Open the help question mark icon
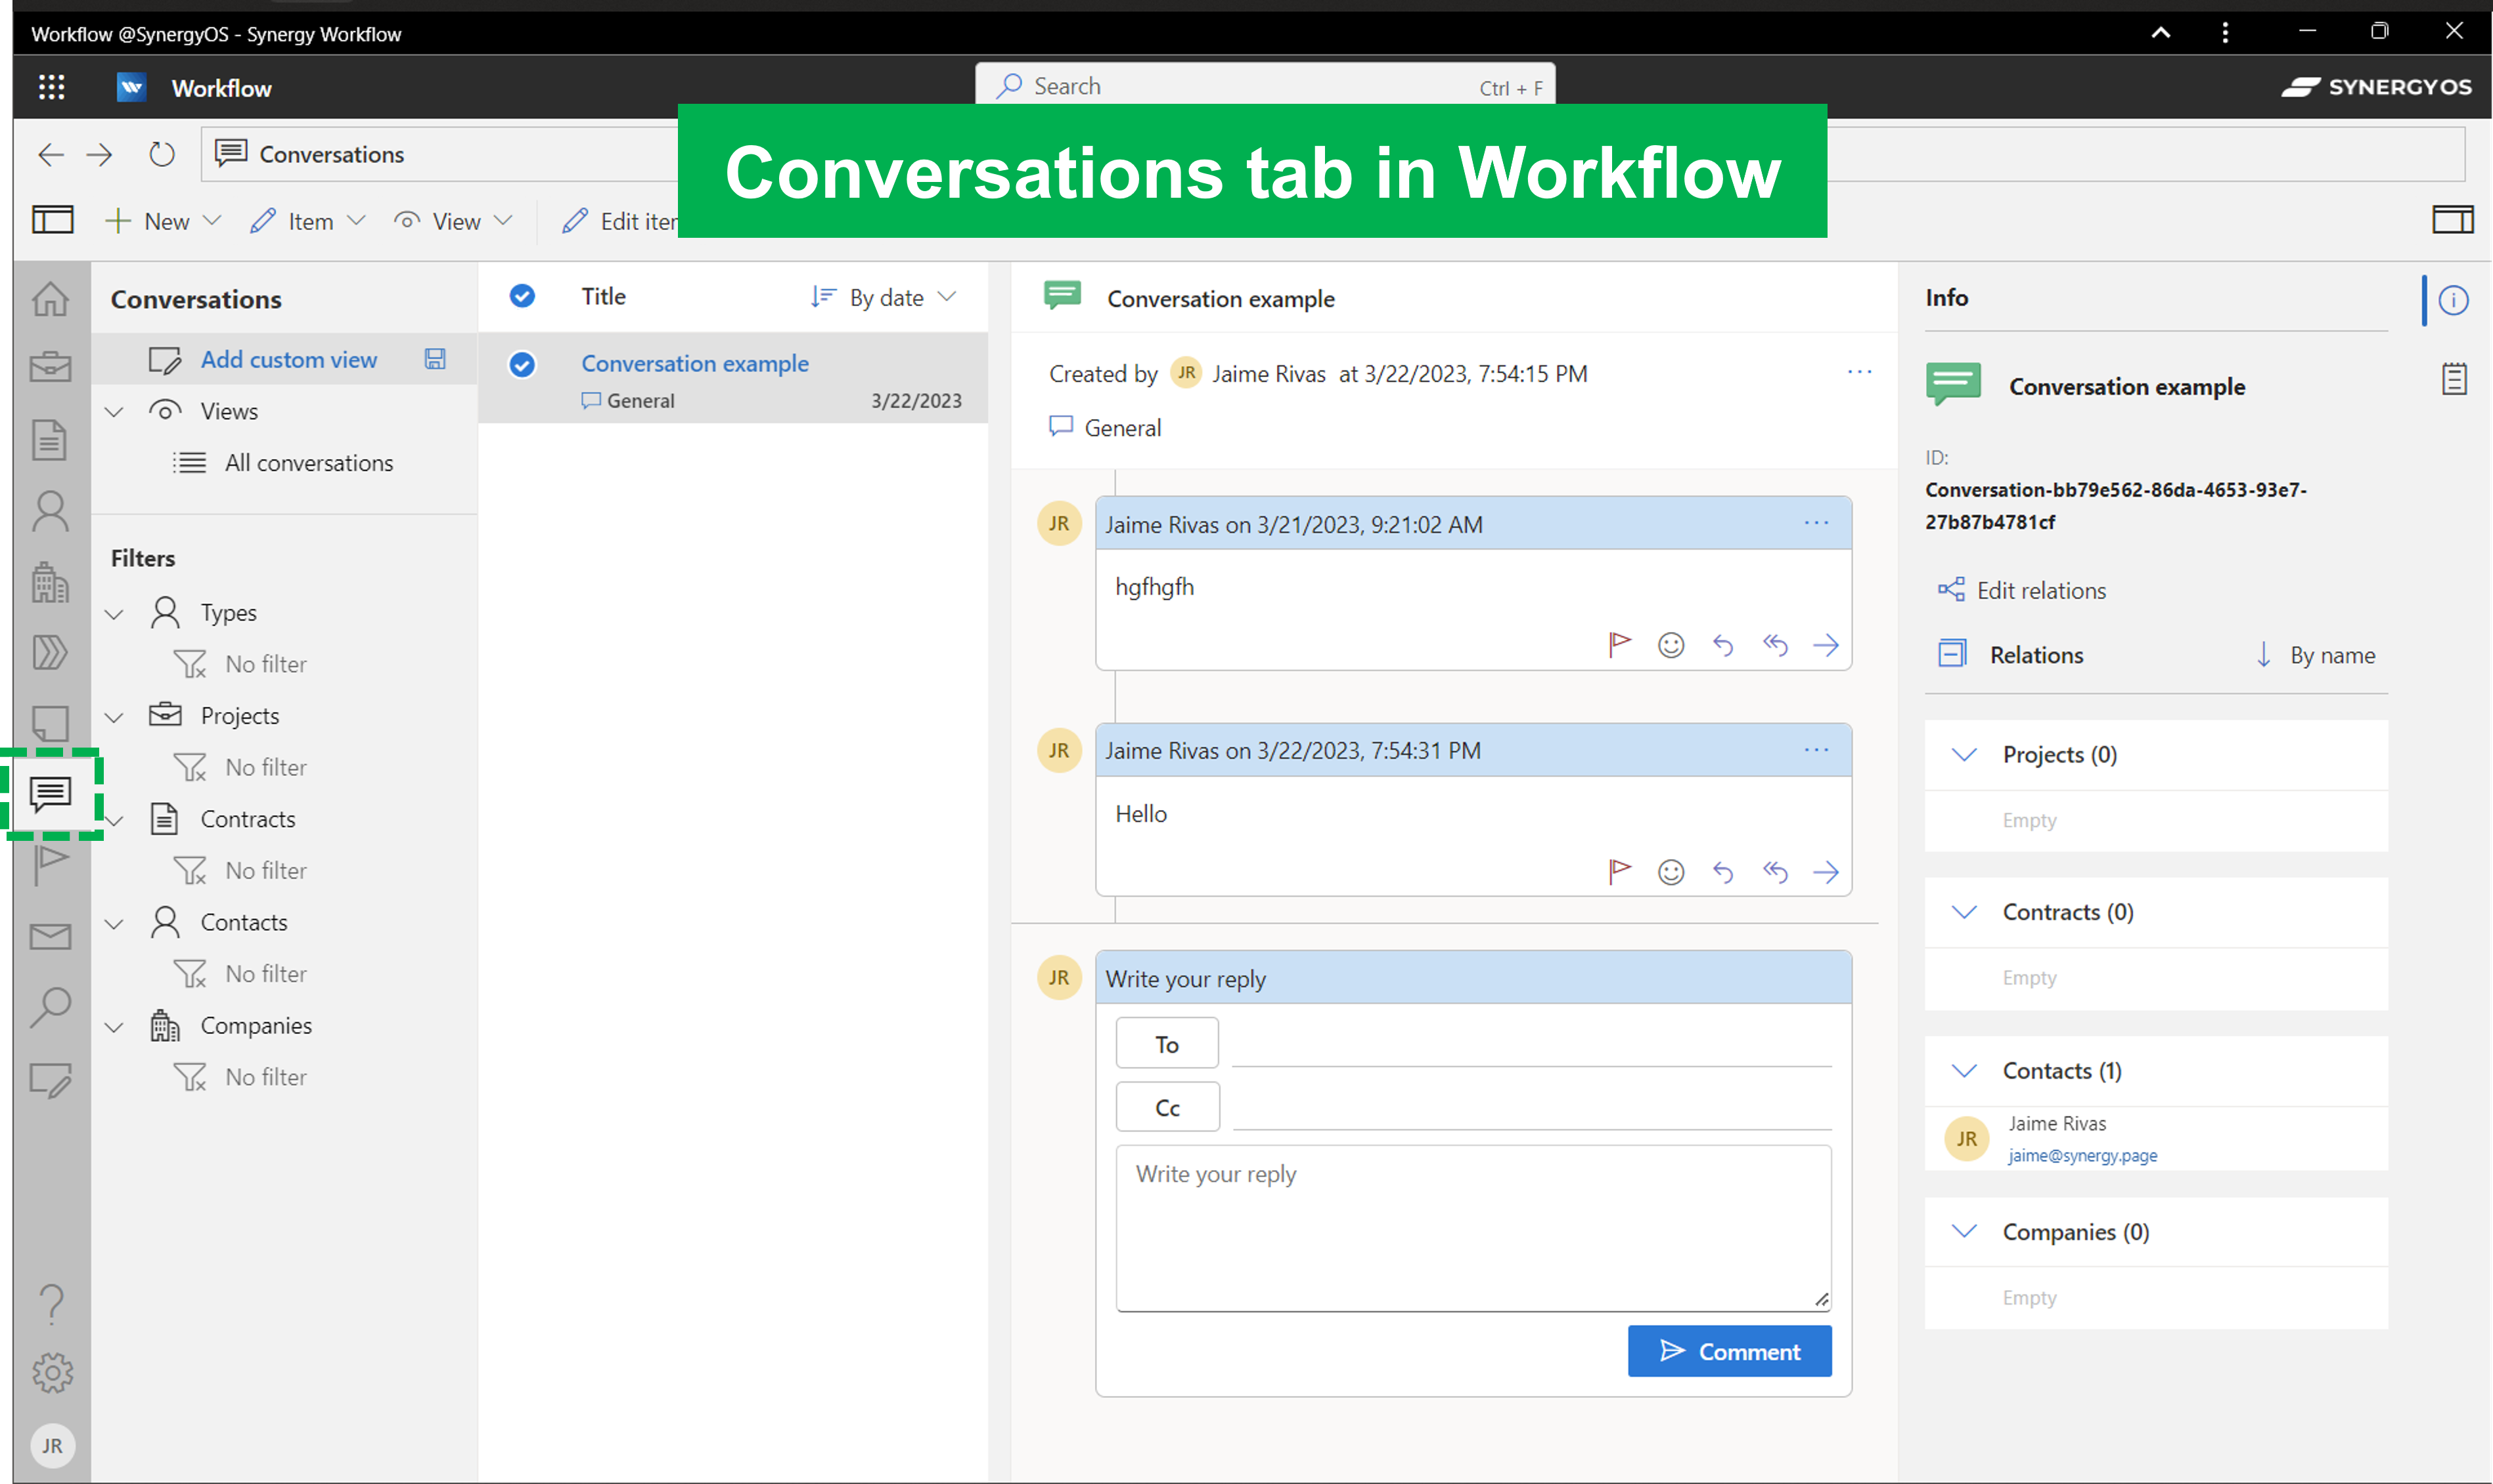2493x1484 pixels. (x=52, y=1304)
